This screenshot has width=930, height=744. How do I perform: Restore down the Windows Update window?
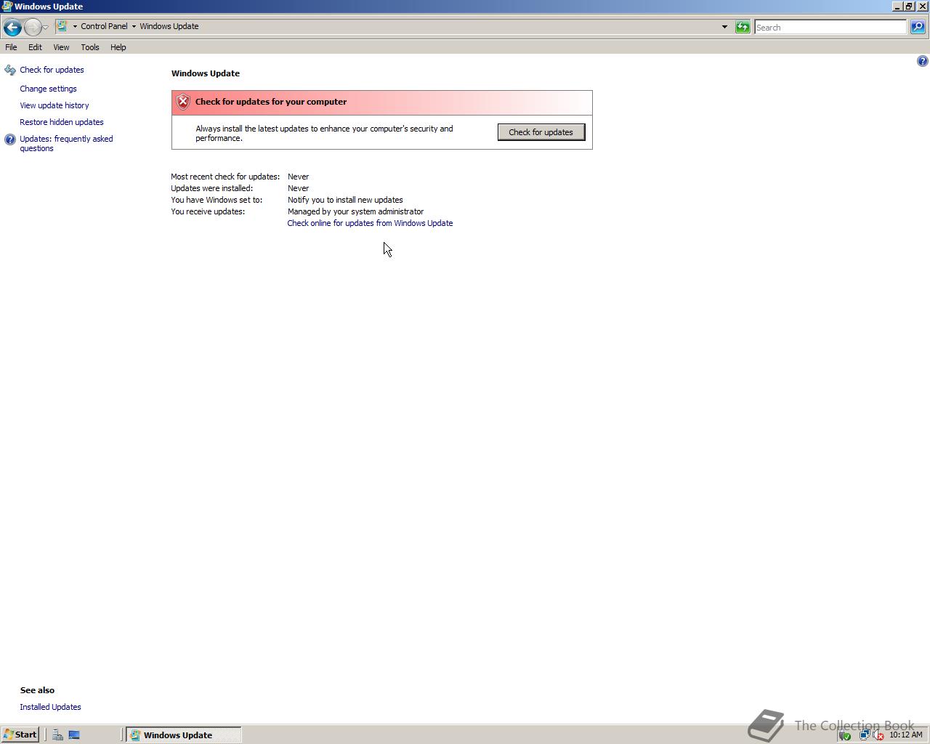point(909,6)
